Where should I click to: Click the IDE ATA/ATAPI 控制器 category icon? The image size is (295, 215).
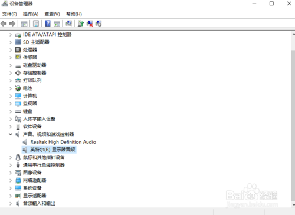click(x=18, y=35)
